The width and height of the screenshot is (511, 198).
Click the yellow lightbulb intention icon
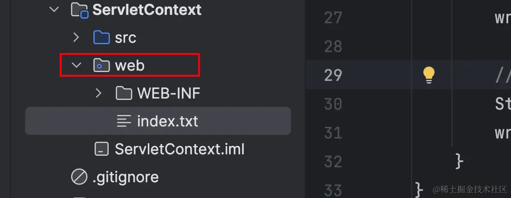[x=429, y=75]
